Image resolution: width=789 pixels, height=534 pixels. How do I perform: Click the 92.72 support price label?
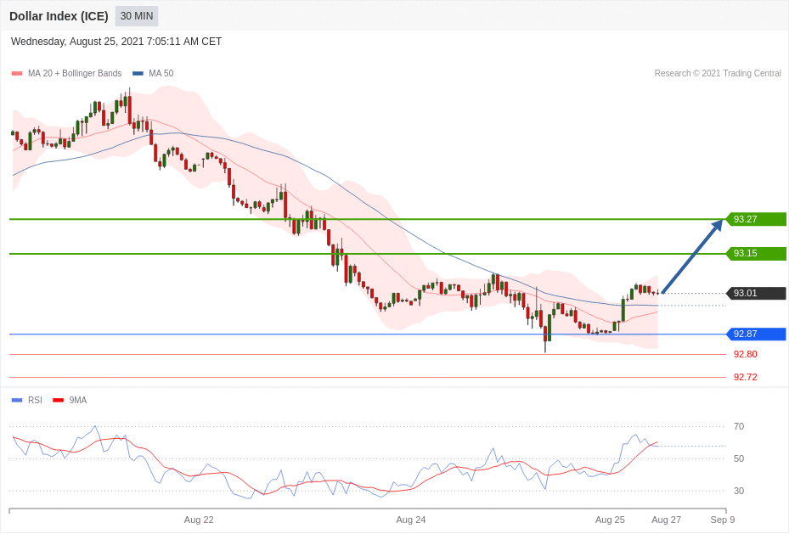click(x=745, y=377)
